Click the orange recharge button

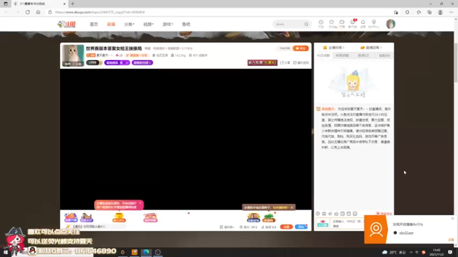click(x=286, y=227)
